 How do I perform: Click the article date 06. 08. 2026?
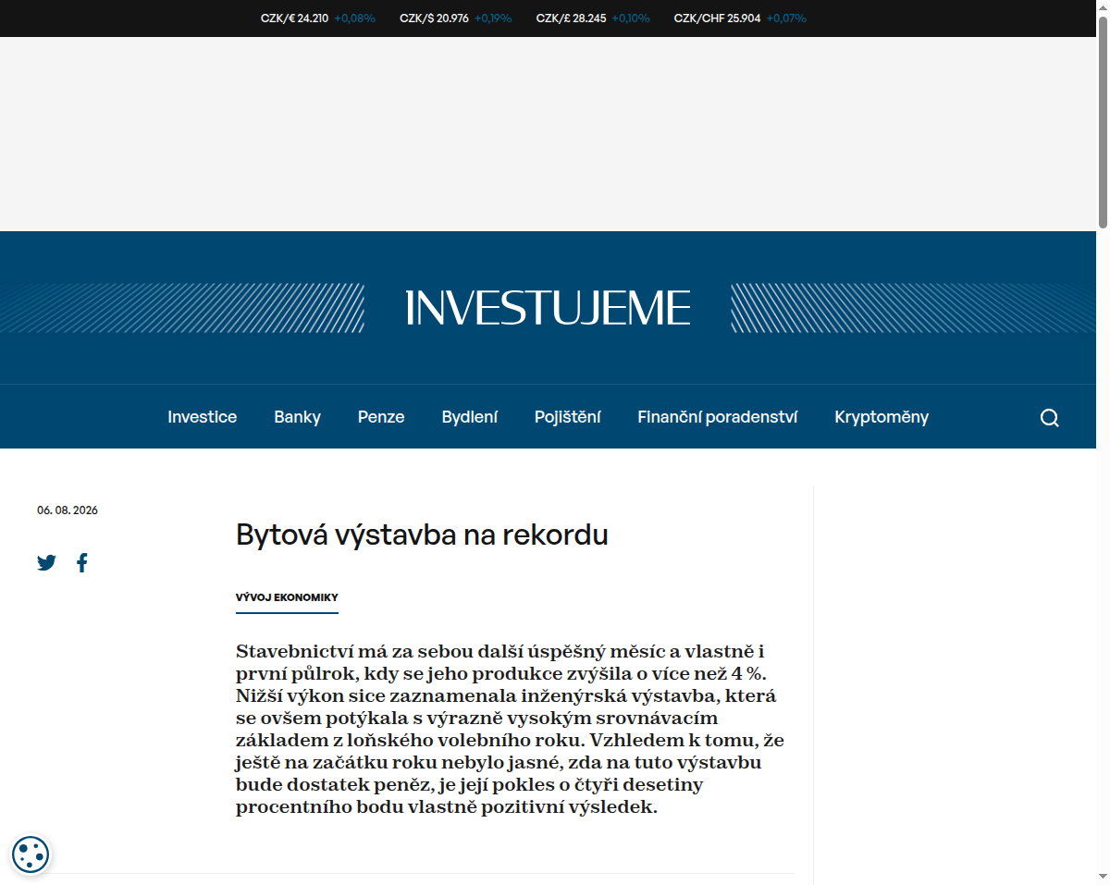pos(68,510)
